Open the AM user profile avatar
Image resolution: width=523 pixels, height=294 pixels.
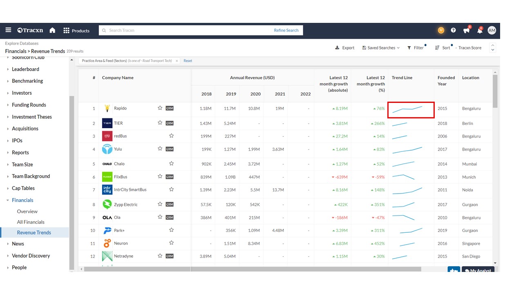point(492,30)
